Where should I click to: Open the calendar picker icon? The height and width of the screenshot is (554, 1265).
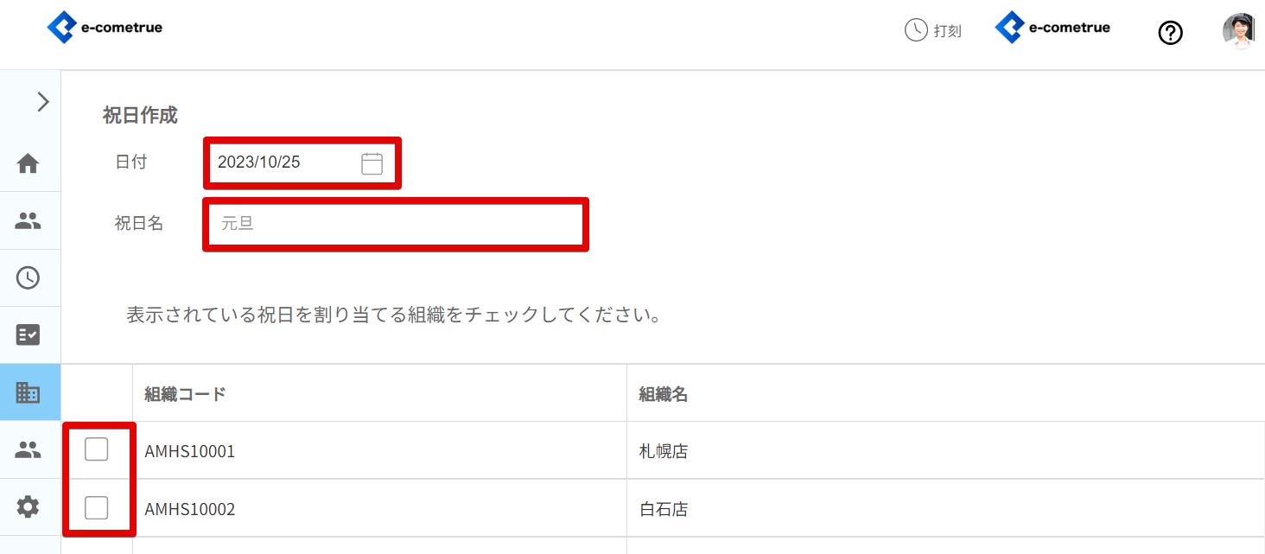point(372,163)
